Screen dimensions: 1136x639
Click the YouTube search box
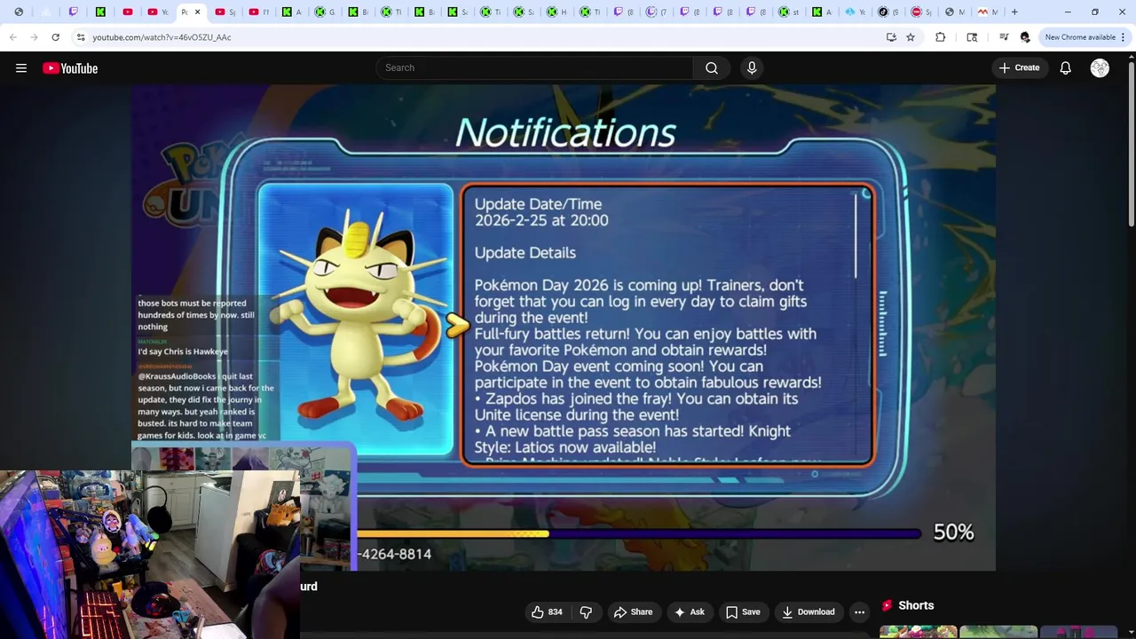pyautogui.click(x=536, y=67)
